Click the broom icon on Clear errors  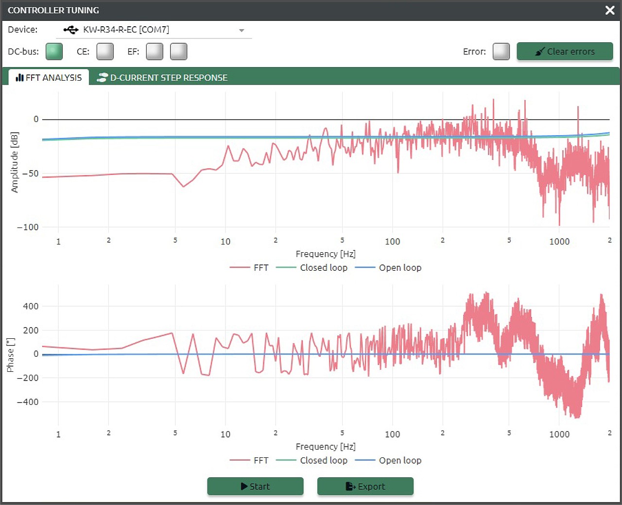pos(539,52)
